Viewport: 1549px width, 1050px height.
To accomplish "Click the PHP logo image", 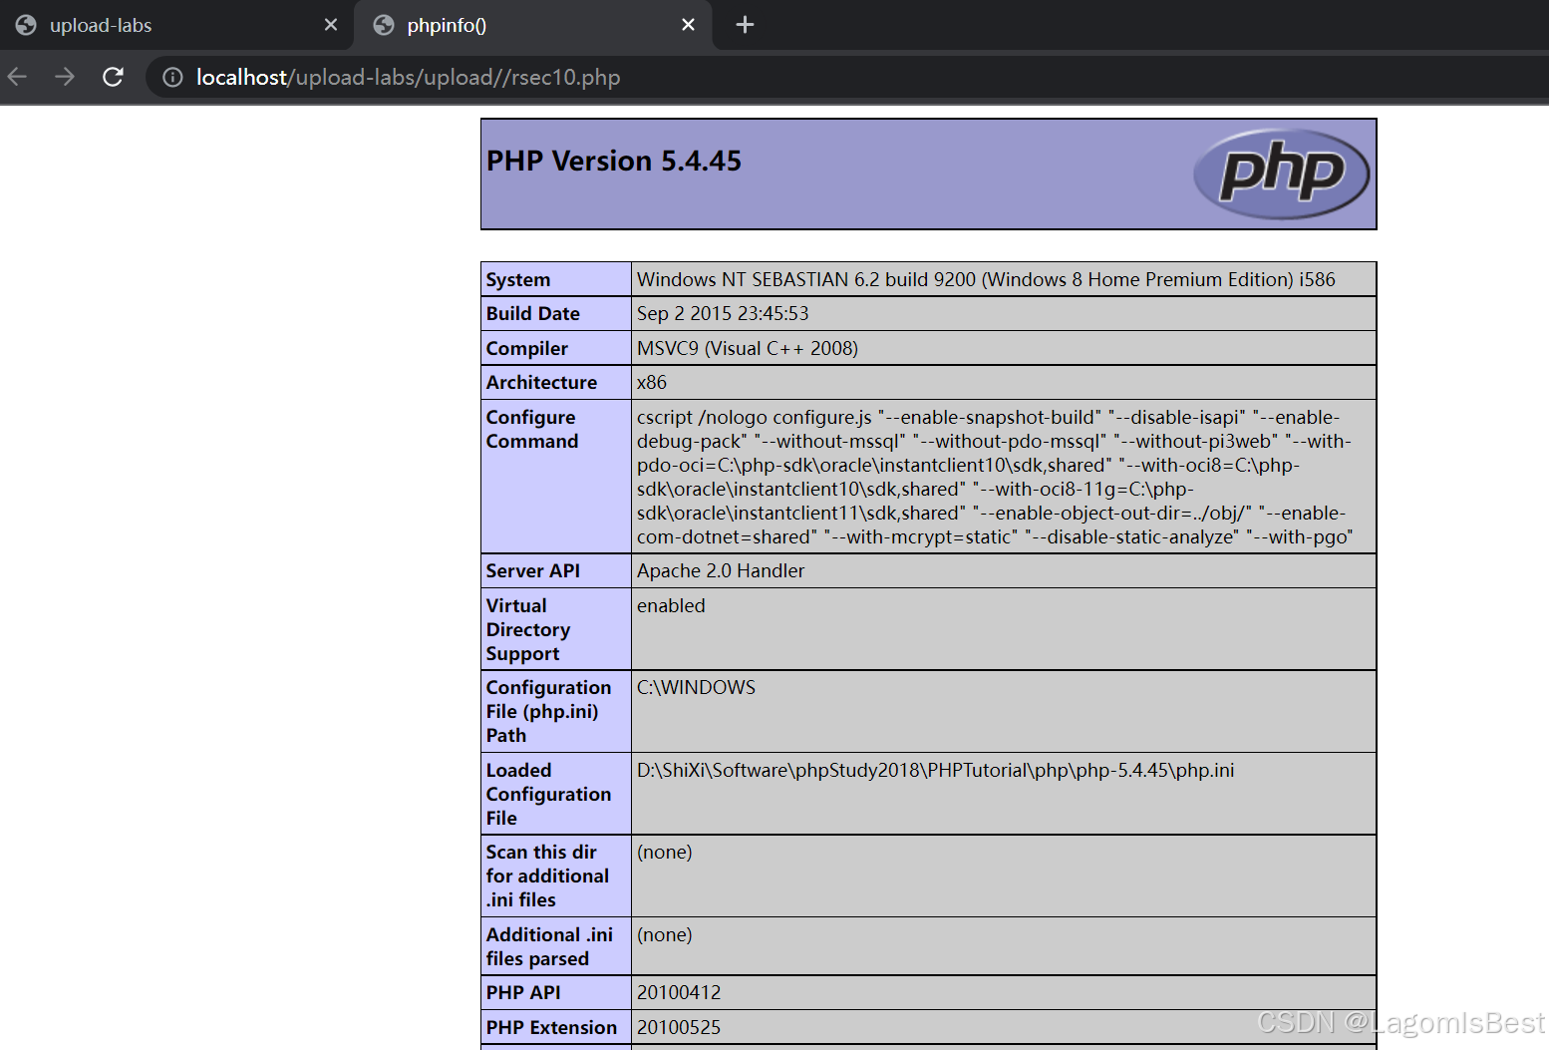I will point(1281,174).
